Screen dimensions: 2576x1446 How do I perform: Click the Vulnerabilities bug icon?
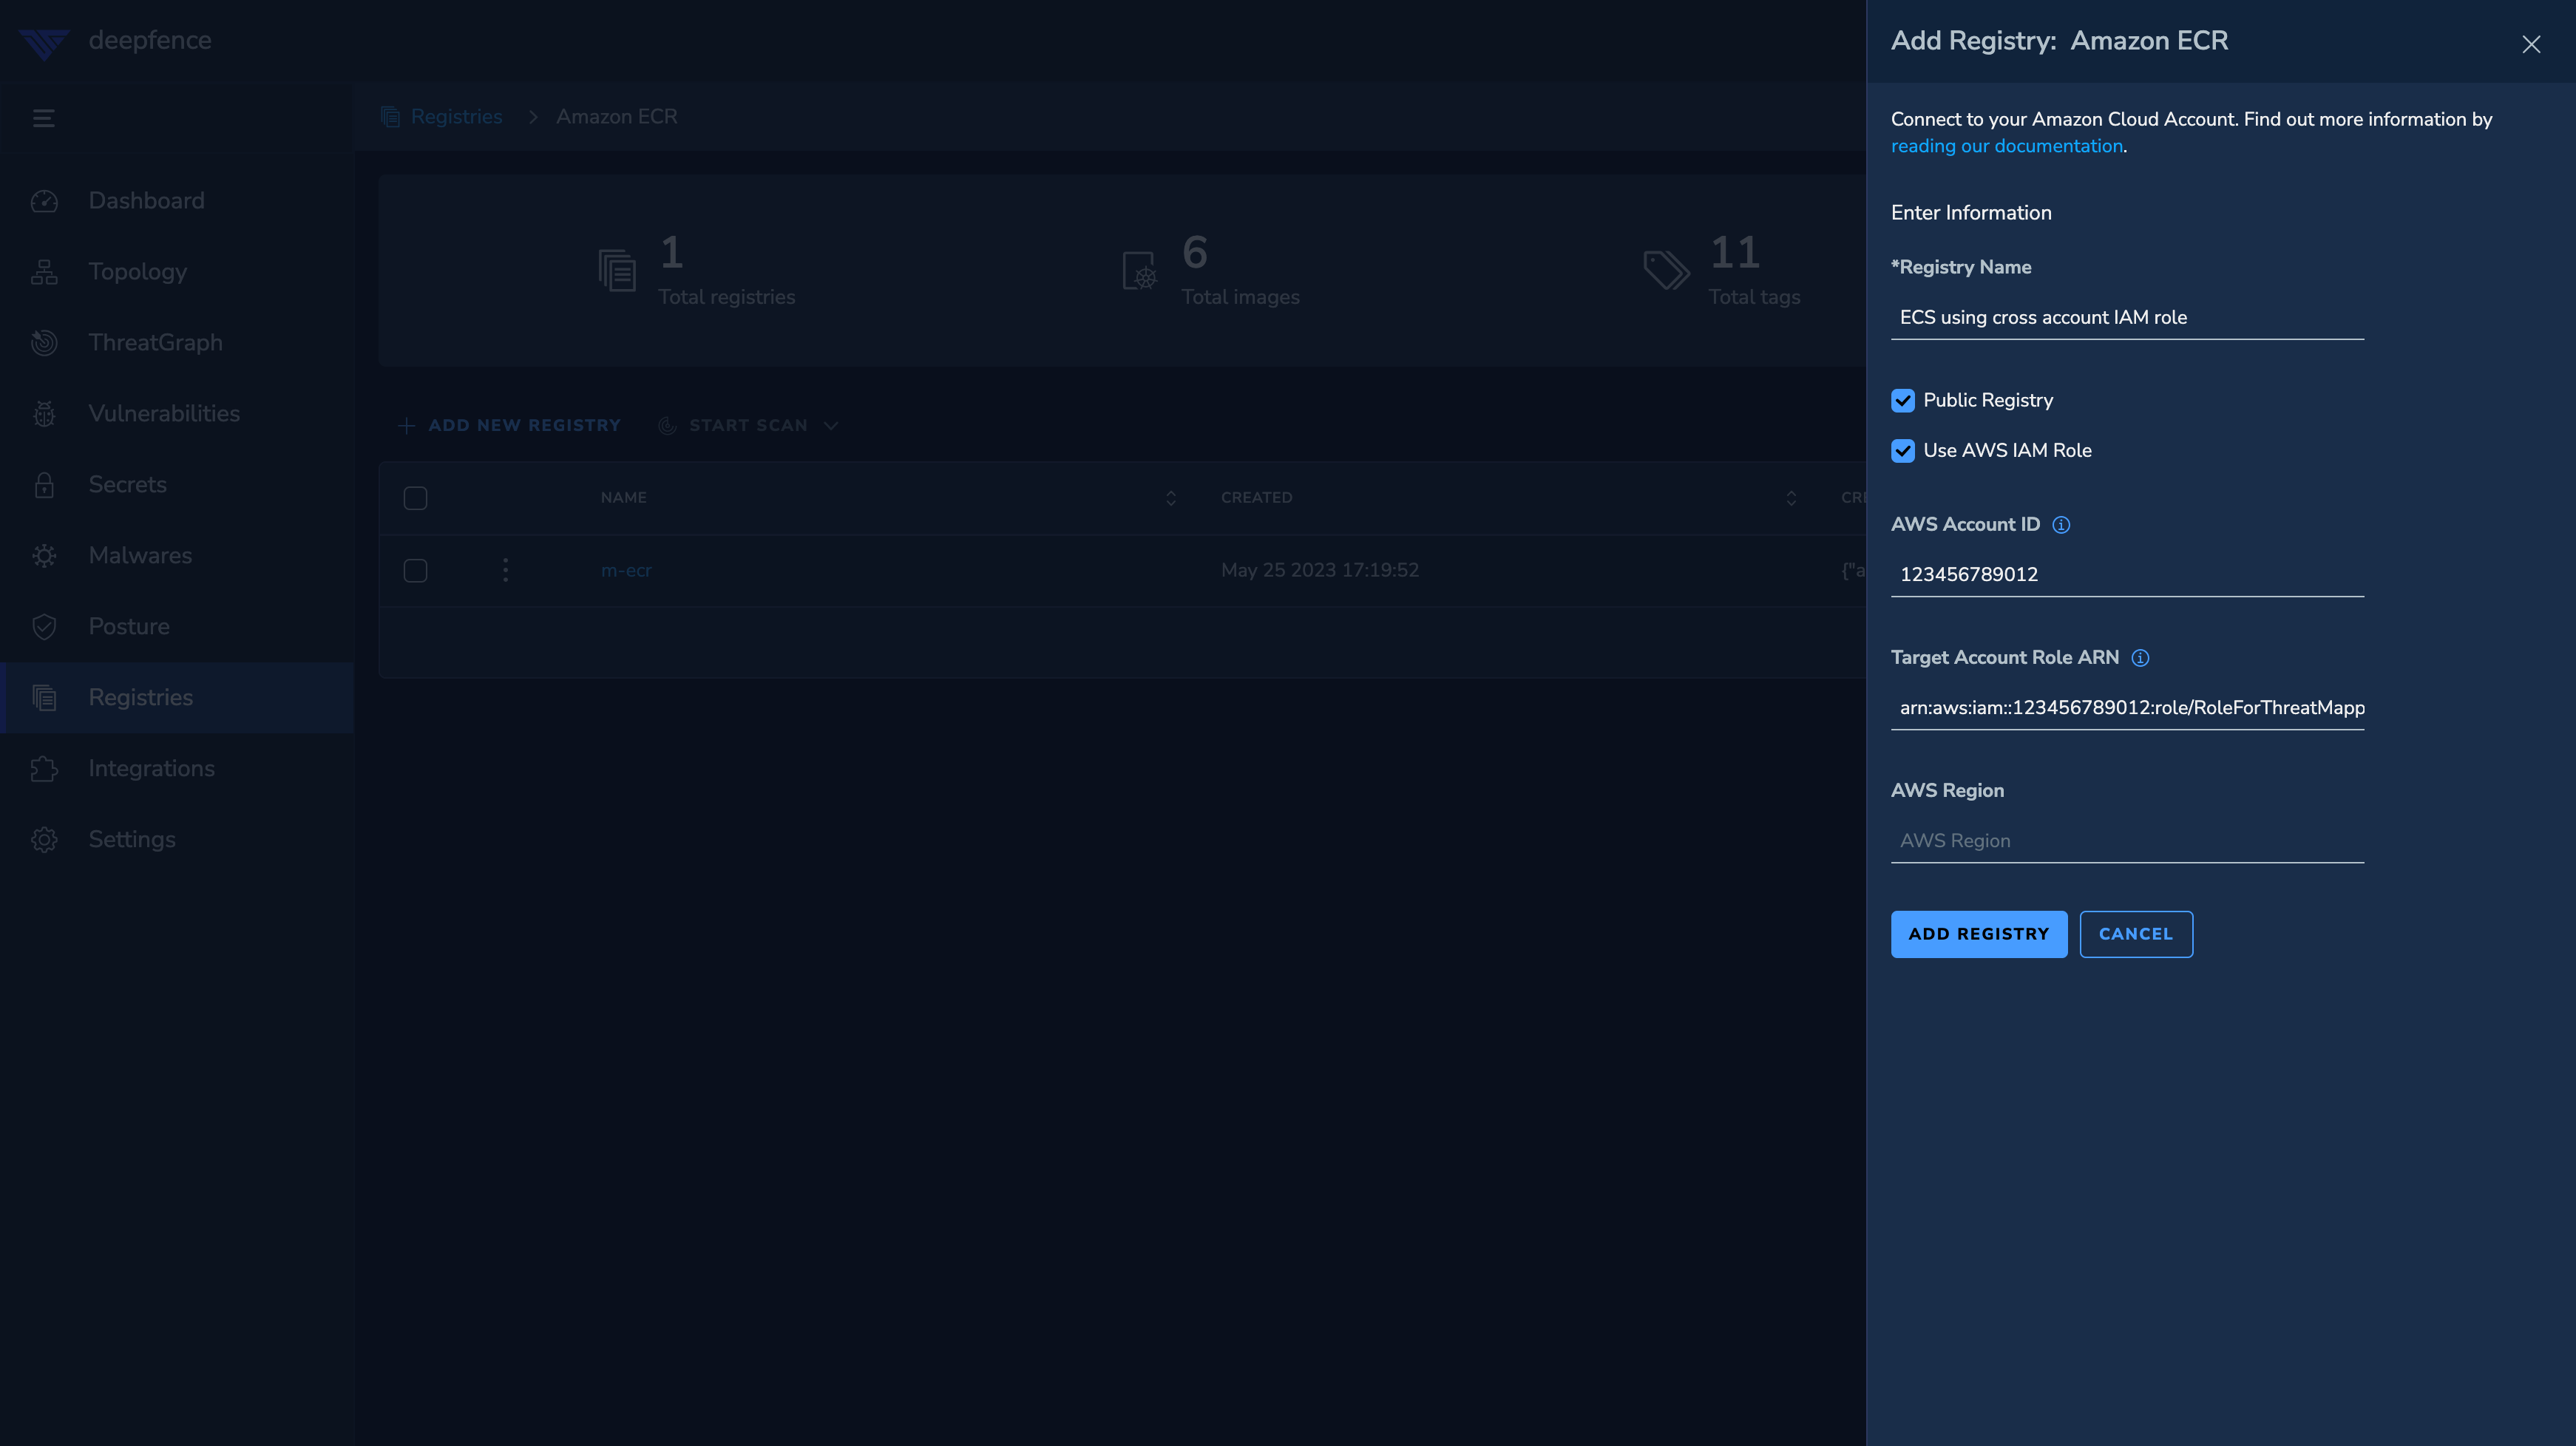click(x=44, y=414)
